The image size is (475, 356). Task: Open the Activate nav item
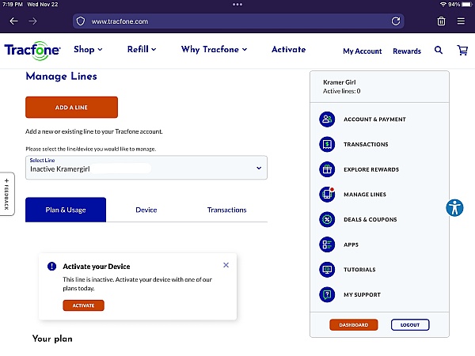(288, 49)
